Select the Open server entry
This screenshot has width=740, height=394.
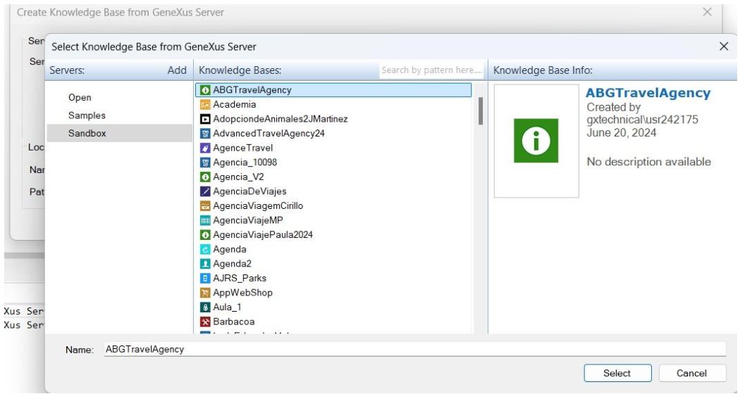point(80,98)
